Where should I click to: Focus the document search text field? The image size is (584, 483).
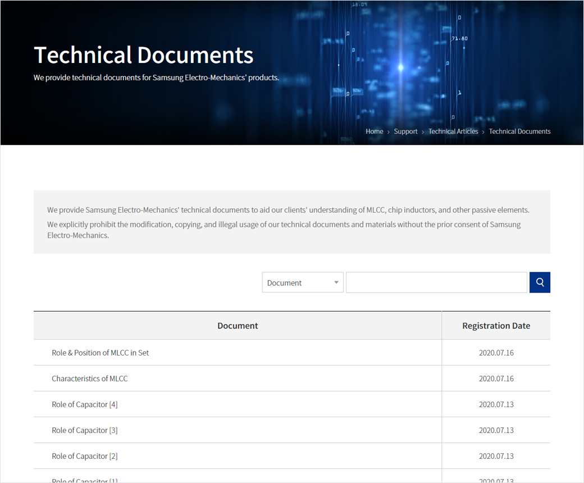point(436,282)
